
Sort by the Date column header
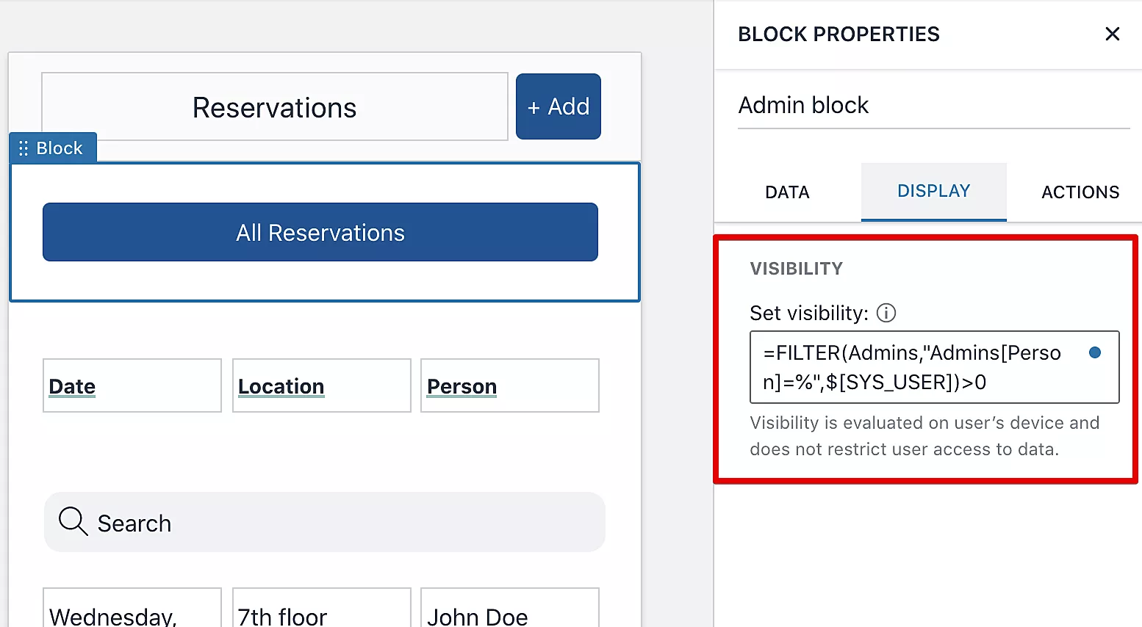72,386
